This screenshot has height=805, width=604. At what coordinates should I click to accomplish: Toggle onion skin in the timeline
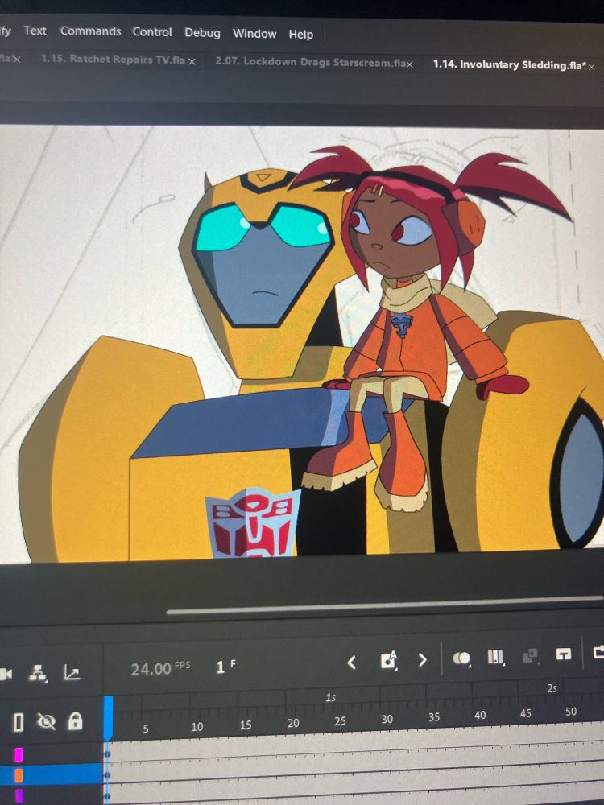click(461, 658)
